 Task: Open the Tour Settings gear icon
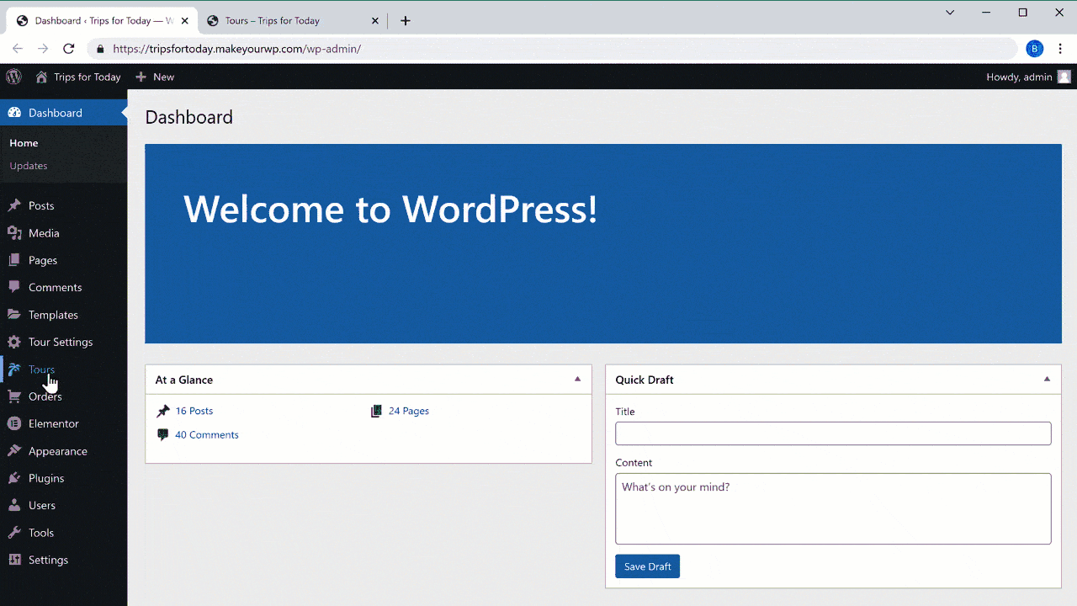point(13,342)
